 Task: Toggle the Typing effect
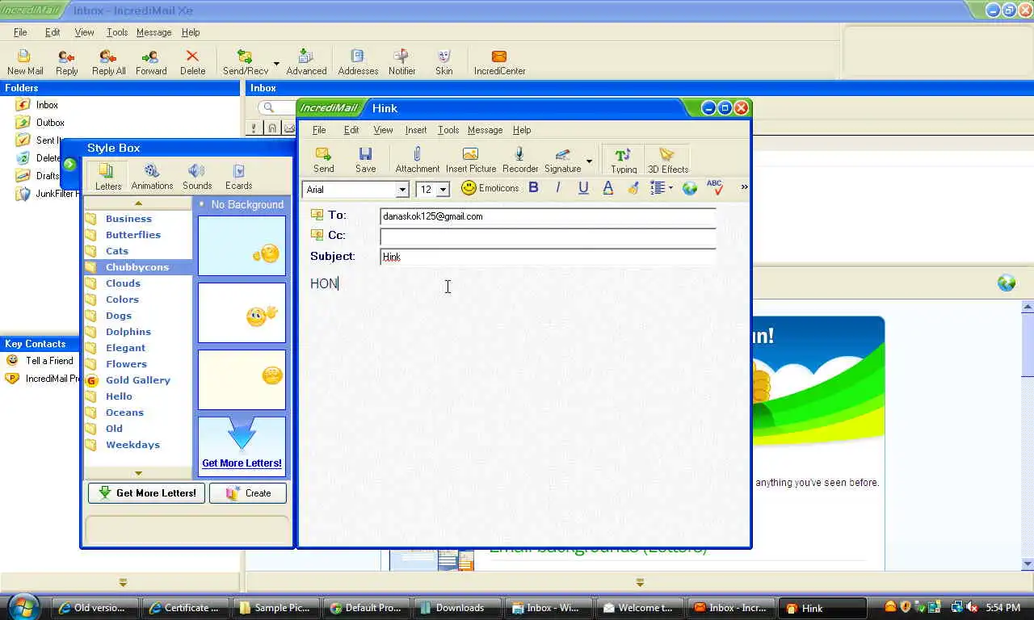point(624,160)
